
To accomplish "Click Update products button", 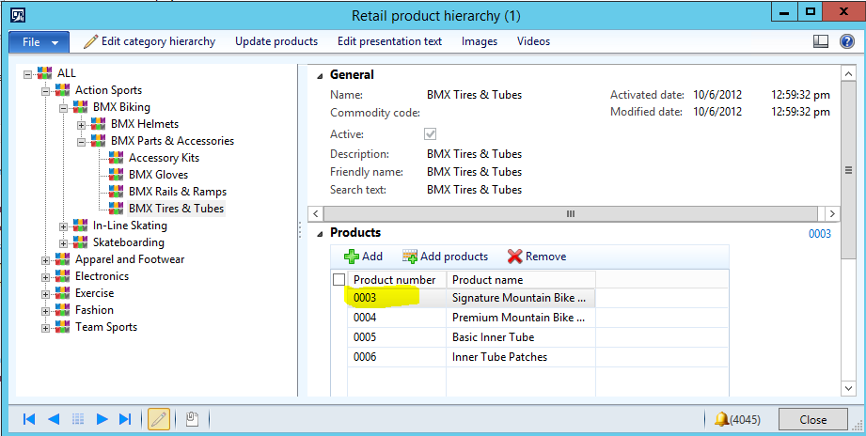I will pyautogui.click(x=276, y=41).
